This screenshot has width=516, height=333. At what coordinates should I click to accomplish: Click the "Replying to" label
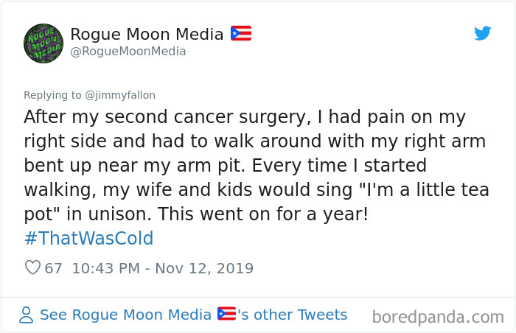pos(55,95)
